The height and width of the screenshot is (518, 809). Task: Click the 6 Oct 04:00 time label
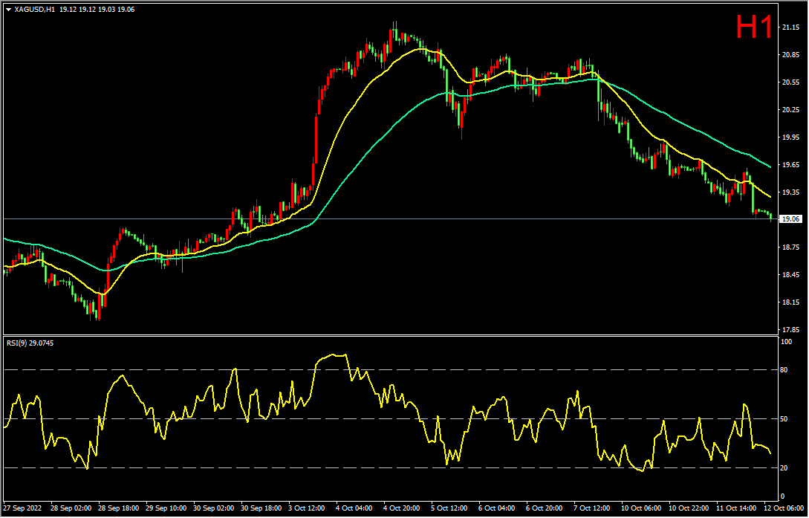(498, 508)
